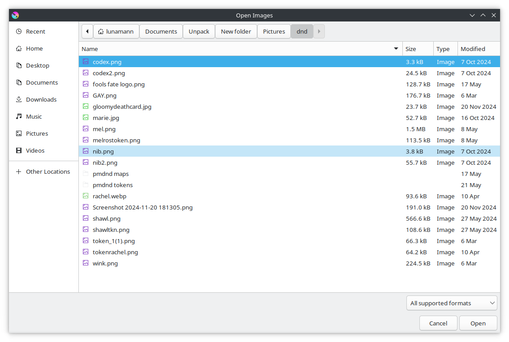Select the pmdnd tokens folder
Screen dimensions: 509x342
[112, 185]
